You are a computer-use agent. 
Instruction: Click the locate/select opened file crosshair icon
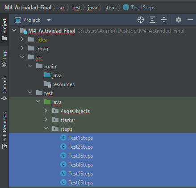(141, 20)
